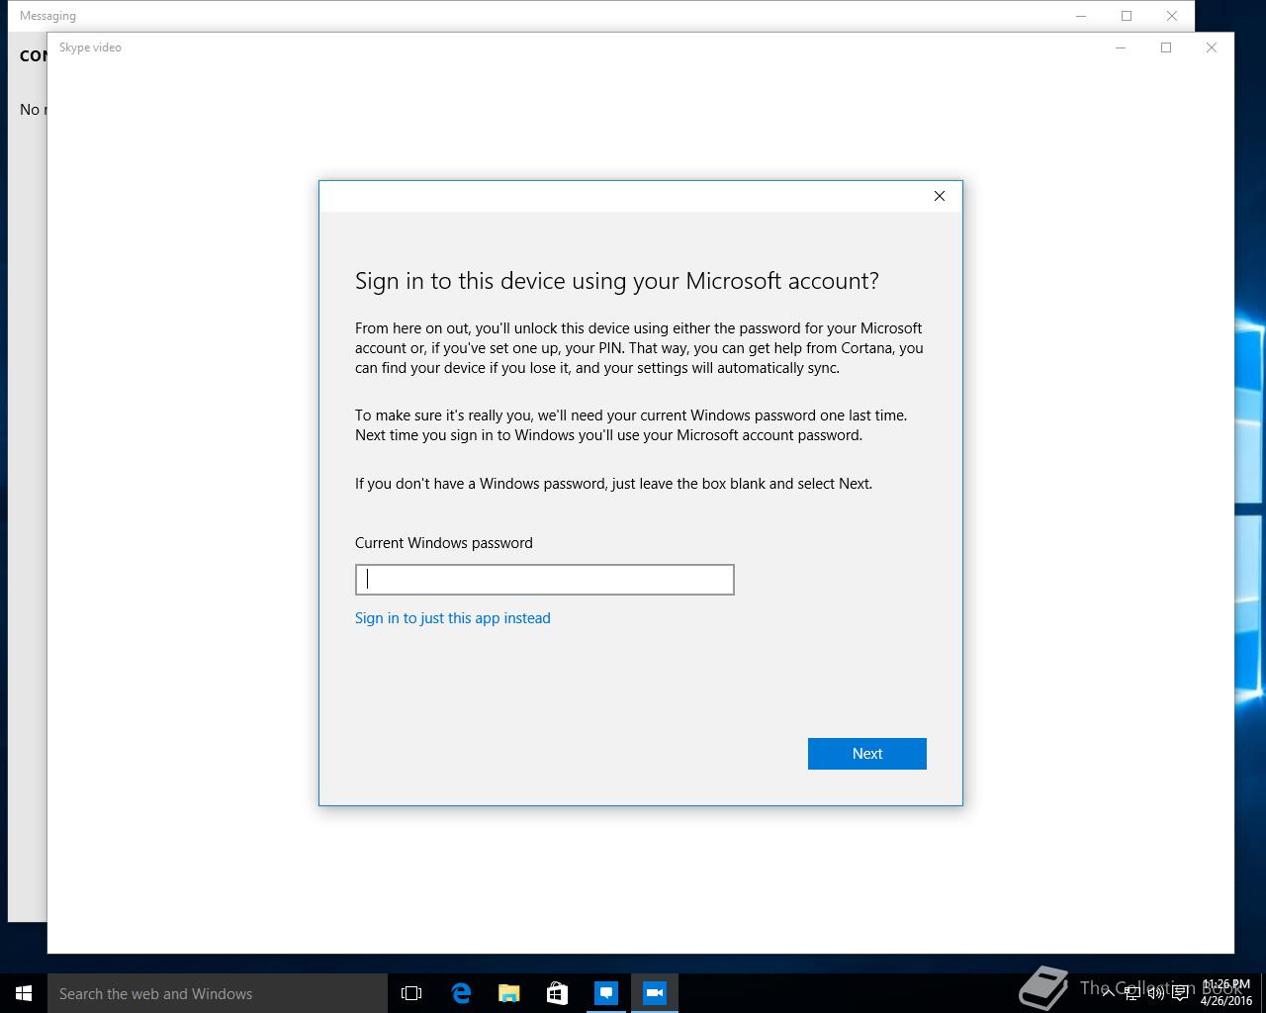Click into the Current Windows password field

(544, 580)
